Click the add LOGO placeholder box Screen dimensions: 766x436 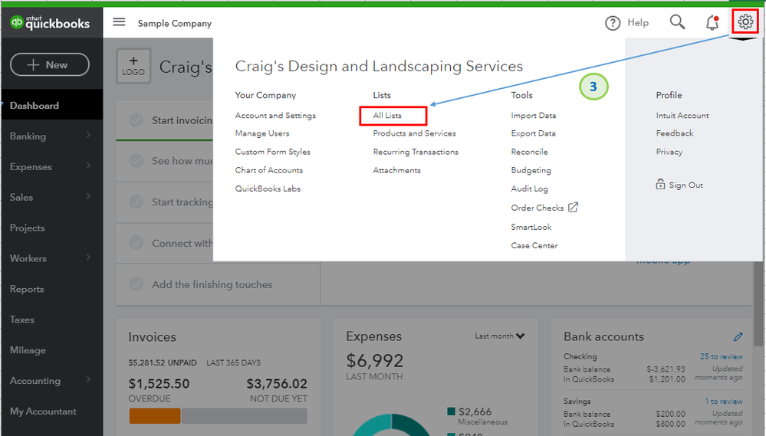[x=133, y=66]
